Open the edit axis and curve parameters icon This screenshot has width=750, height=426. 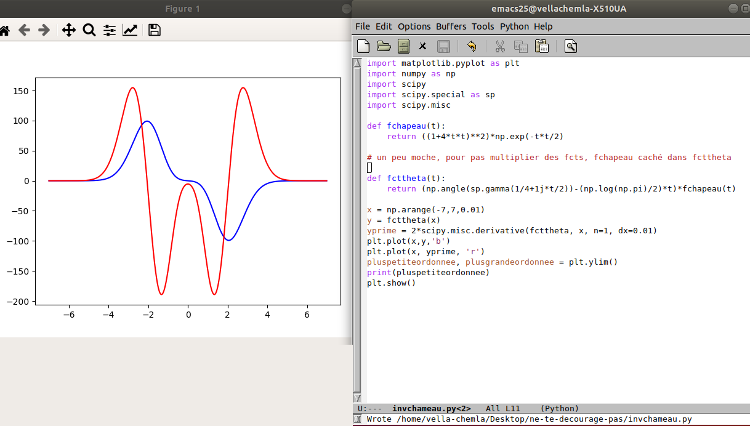(x=130, y=30)
